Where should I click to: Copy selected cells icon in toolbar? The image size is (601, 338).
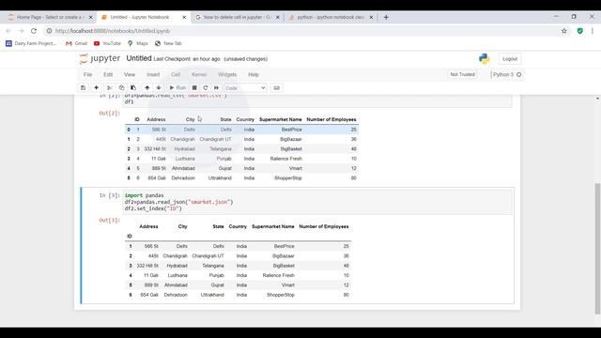pos(121,87)
